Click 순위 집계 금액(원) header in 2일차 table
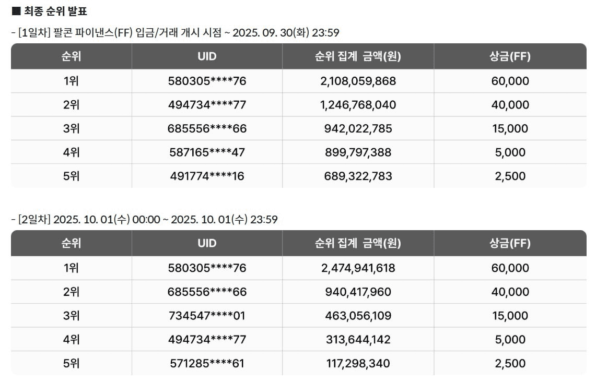Image resolution: width=596 pixels, height=382 pixels. tap(358, 243)
